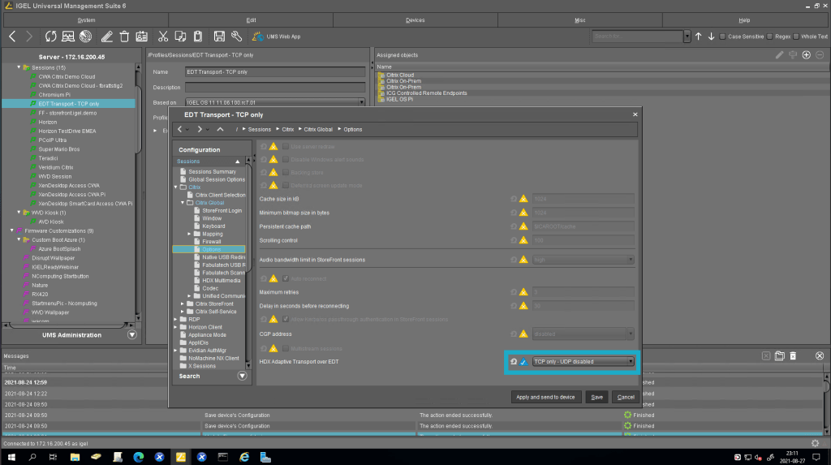Click the add assigned object plus icon

[x=806, y=55]
